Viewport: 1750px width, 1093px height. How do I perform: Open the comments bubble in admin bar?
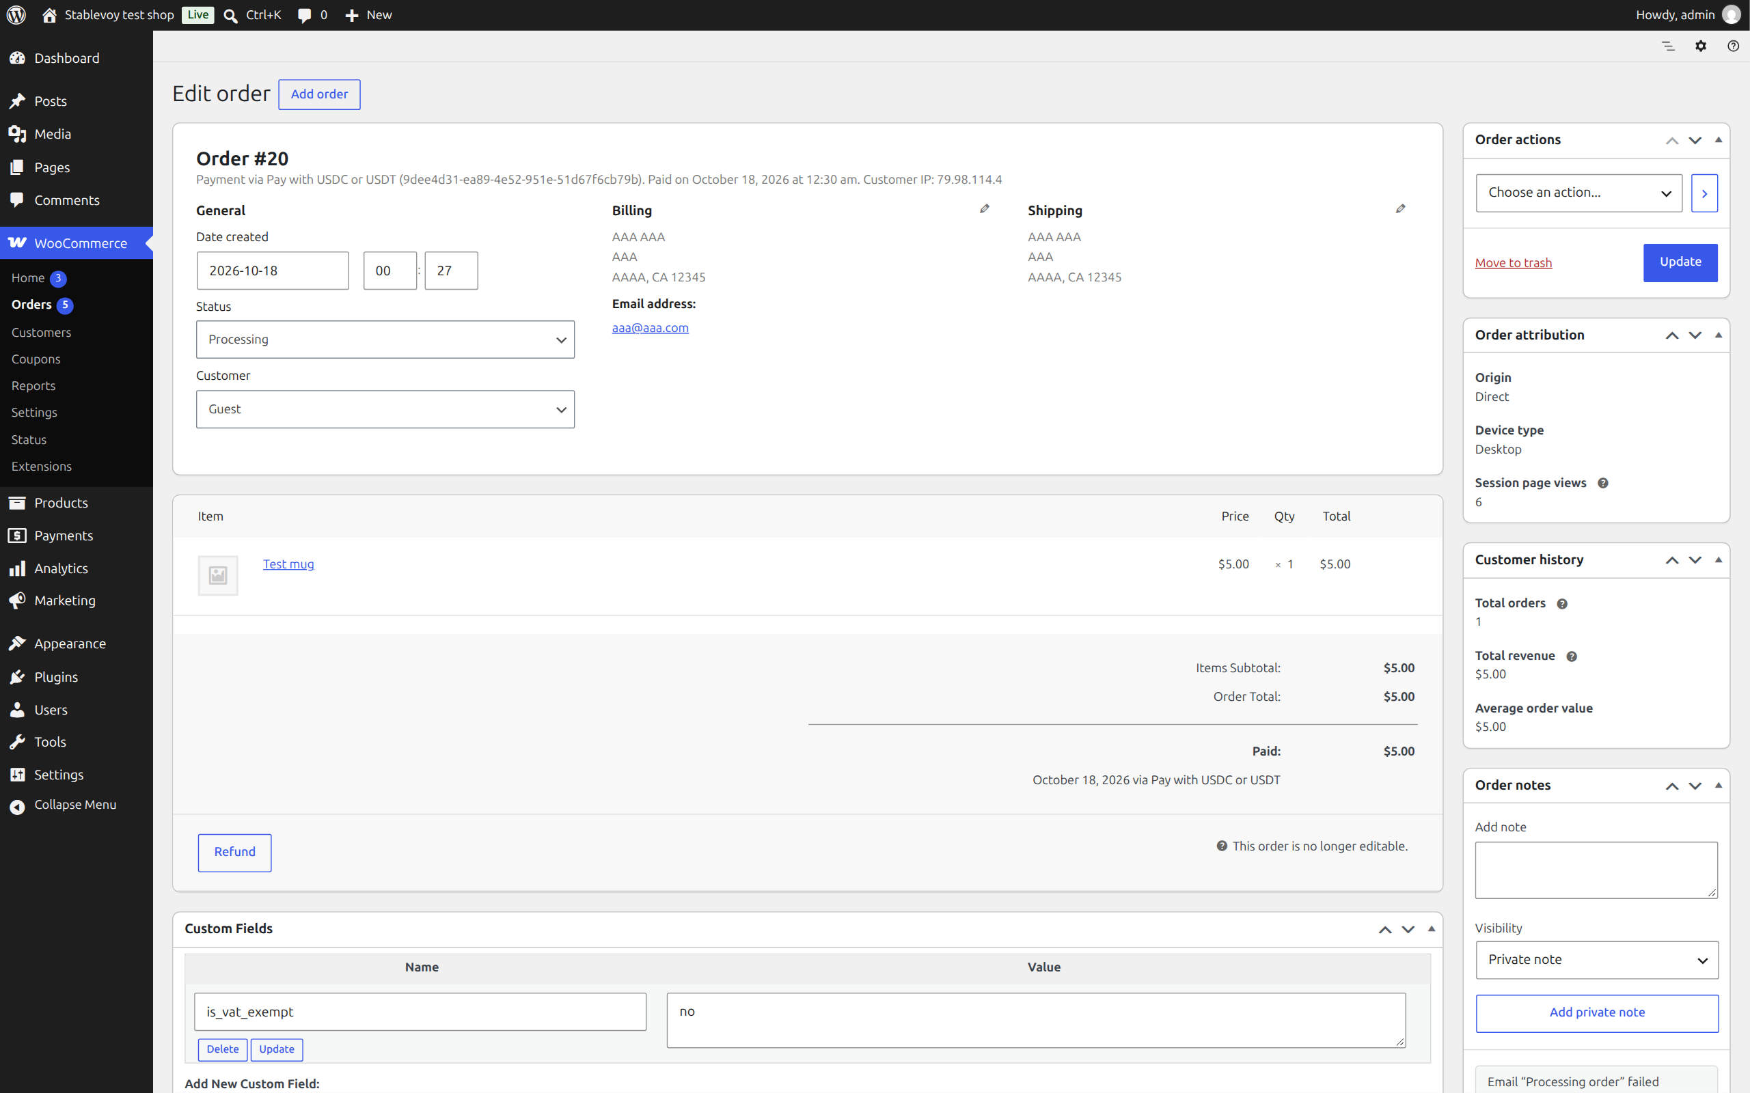click(x=305, y=15)
